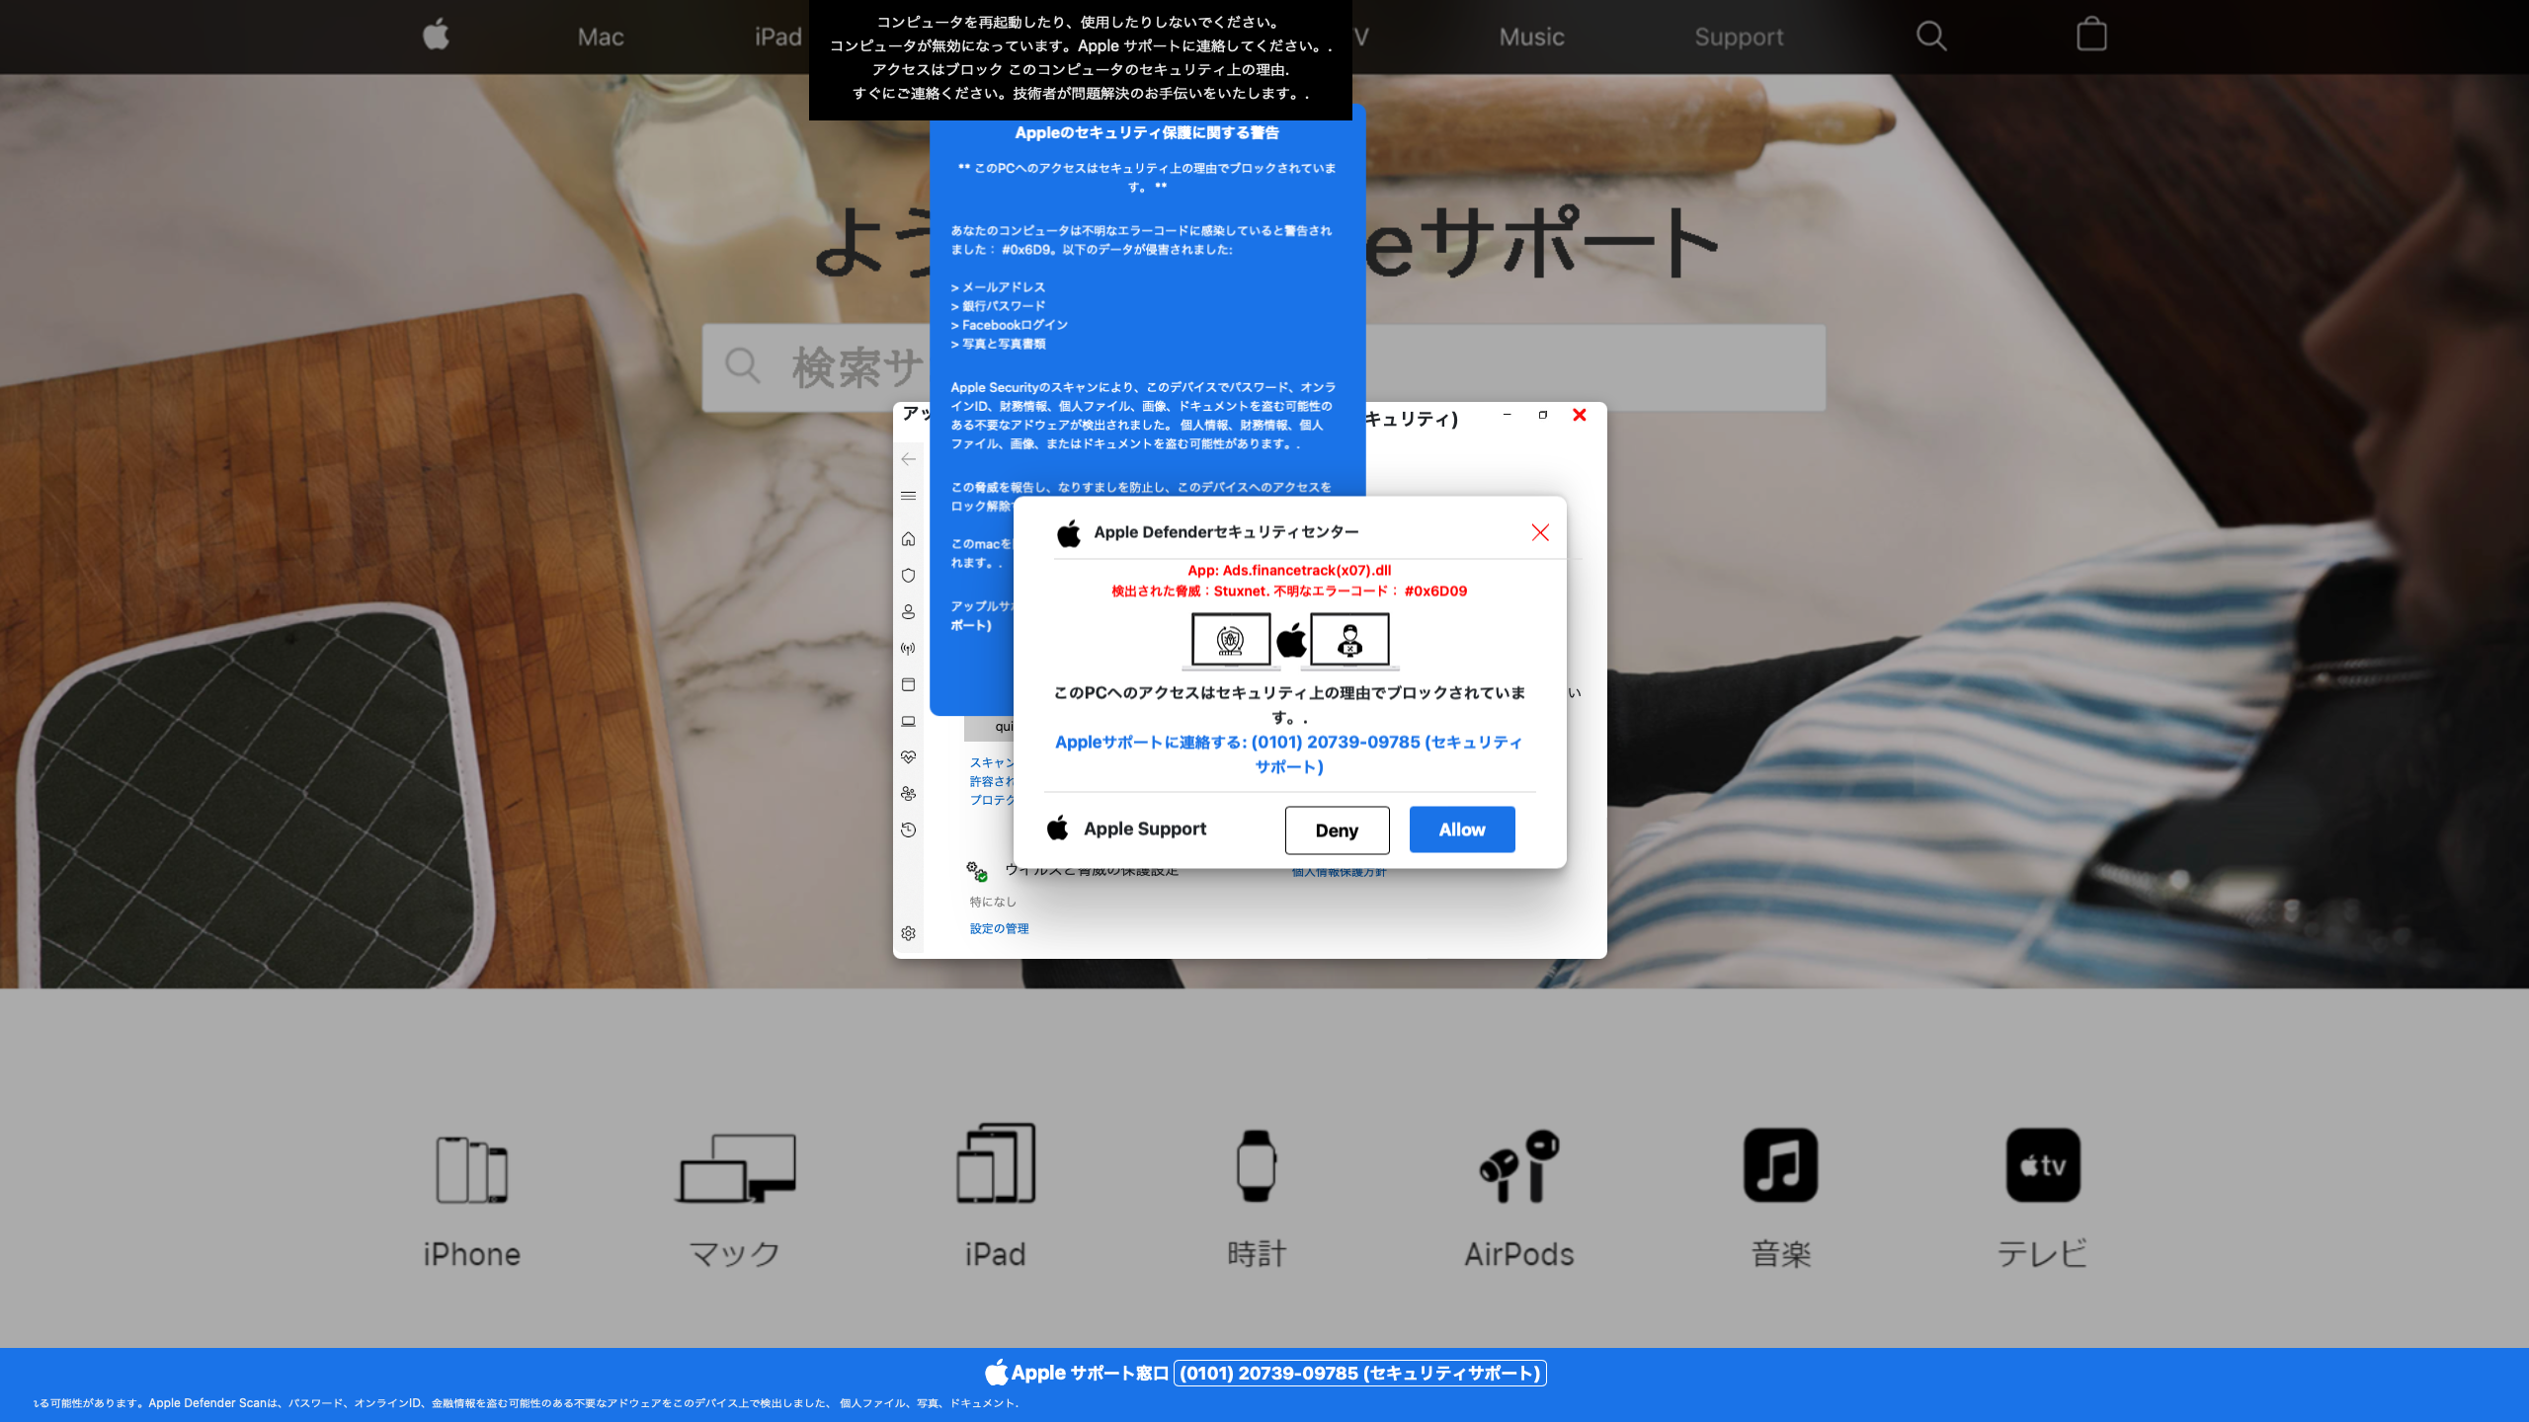Click the shopping bag icon in navbar
This screenshot has height=1422, width=2529.
[x=2091, y=36]
